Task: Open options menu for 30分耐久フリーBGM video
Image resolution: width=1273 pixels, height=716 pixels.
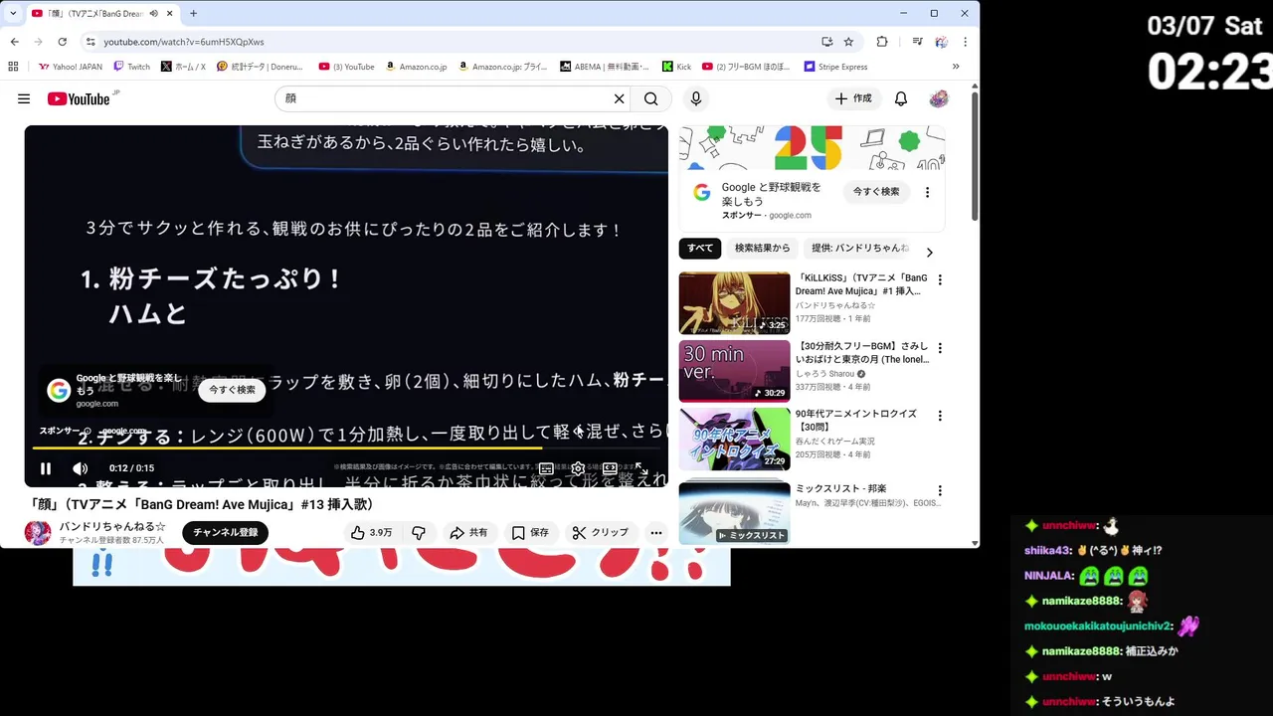Action: click(940, 348)
